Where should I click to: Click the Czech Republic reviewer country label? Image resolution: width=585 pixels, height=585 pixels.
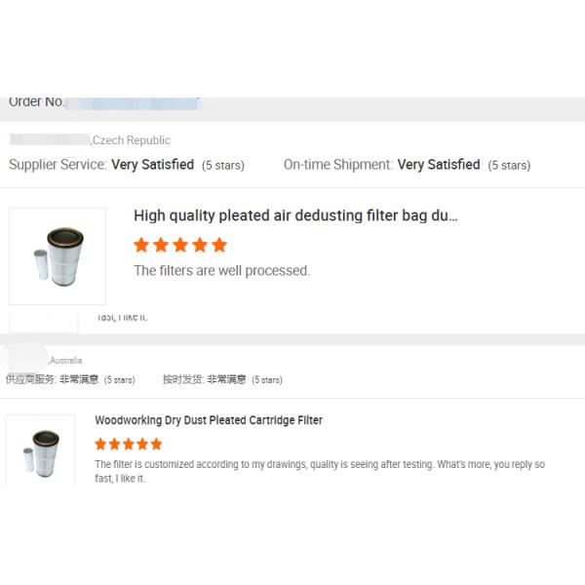tap(131, 140)
